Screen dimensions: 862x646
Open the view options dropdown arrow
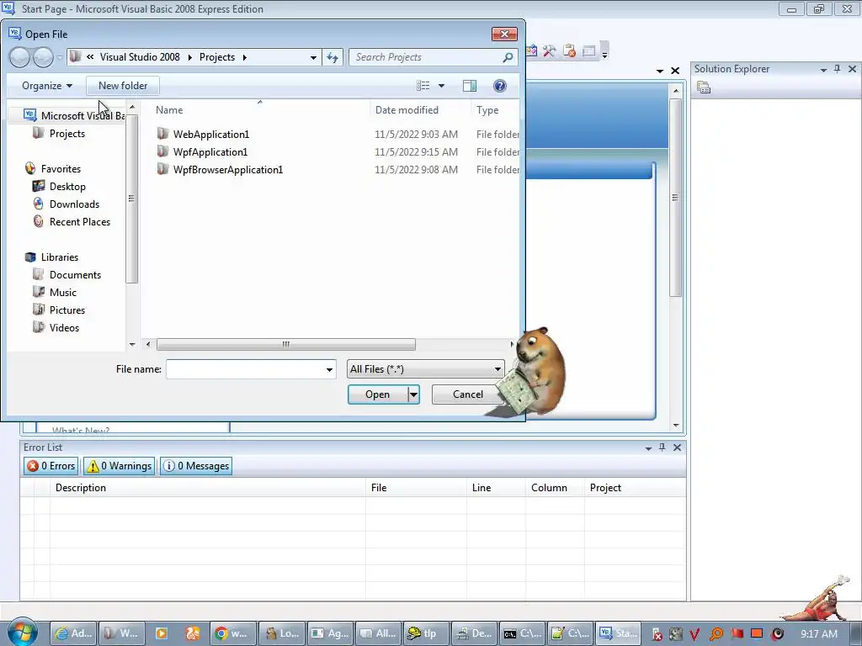tap(441, 86)
